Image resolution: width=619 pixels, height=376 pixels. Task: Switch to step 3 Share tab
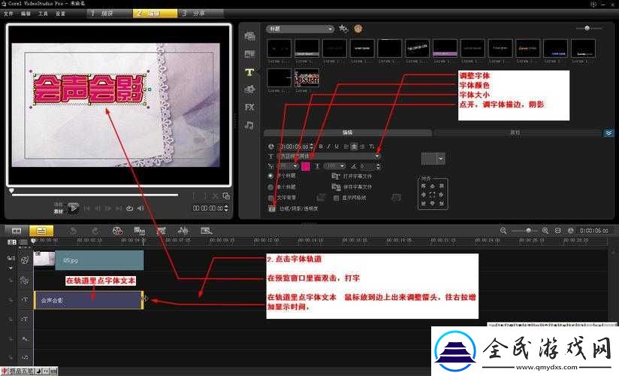(201, 14)
